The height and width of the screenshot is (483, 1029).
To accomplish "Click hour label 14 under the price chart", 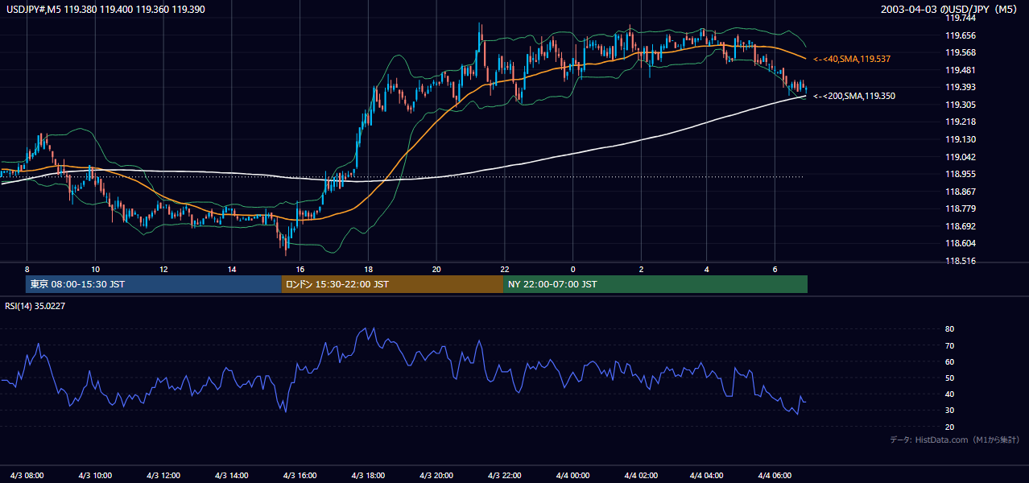I will coord(232,269).
